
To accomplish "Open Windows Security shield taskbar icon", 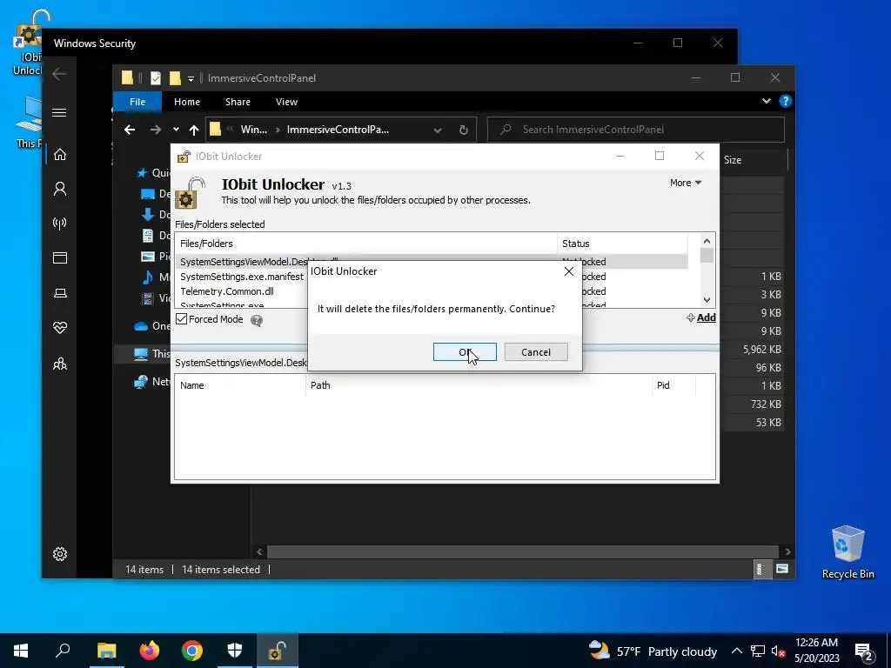I will coord(235,651).
